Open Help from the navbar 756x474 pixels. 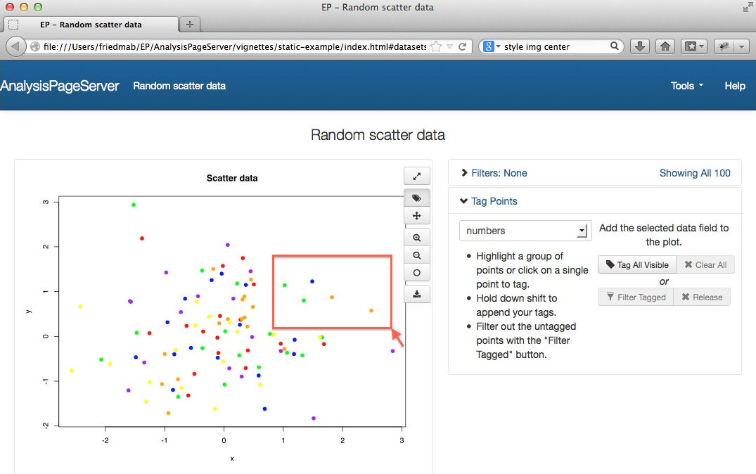click(x=734, y=86)
